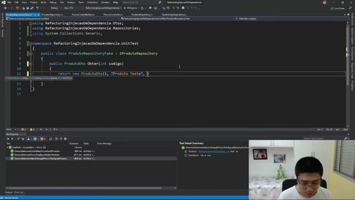Switch to the TaxaEntregaRepository.cs tab
The height and width of the screenshot is (200, 355).
(x=174, y=14)
